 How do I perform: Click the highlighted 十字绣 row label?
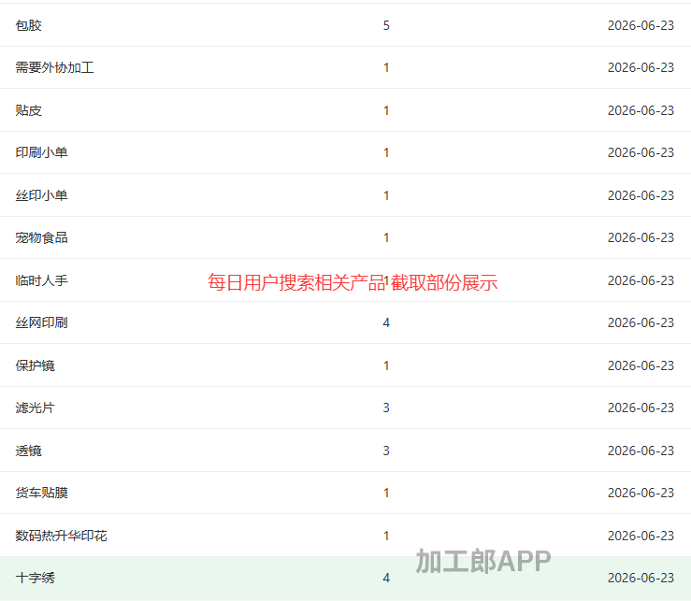click(x=36, y=578)
